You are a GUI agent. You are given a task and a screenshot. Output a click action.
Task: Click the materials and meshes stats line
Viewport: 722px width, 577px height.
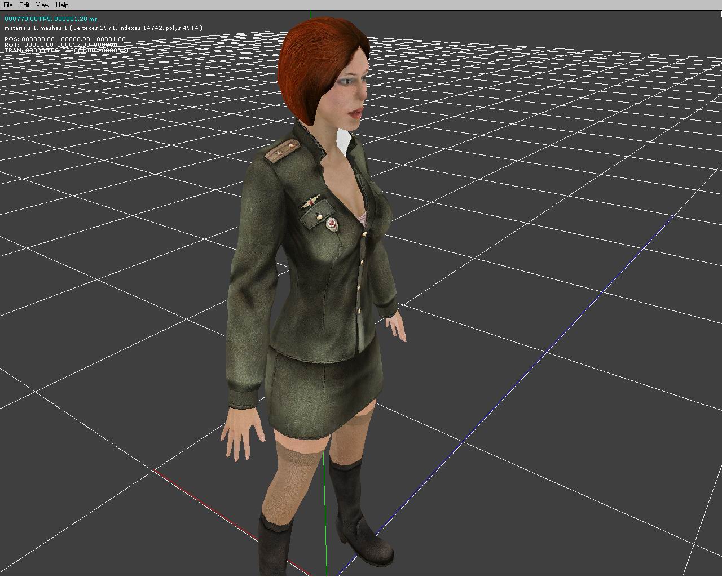(x=104, y=28)
